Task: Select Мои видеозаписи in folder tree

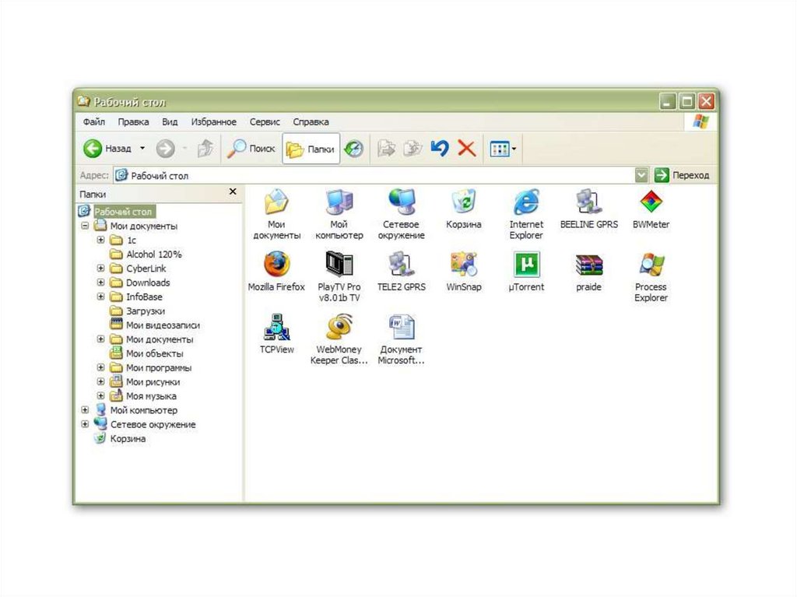Action: [x=163, y=325]
